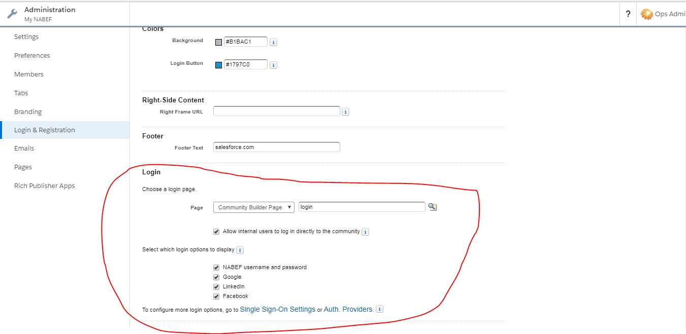Screen dimensions: 686x334
Task: Click the Administration wrench icon
Action: click(12, 14)
